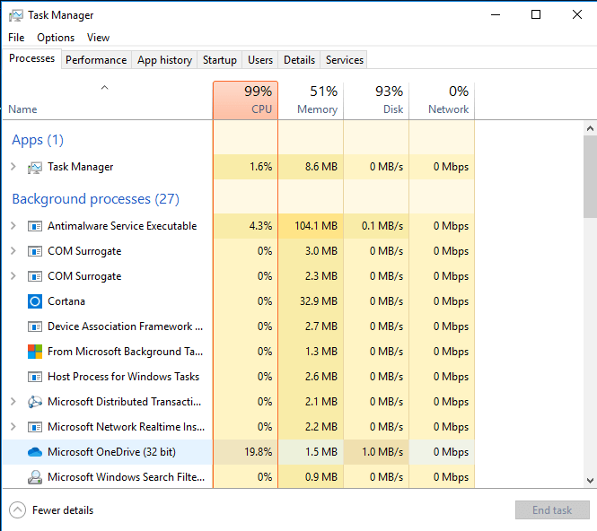The height and width of the screenshot is (531, 597).
Task: Click the Microsoft Windows Search Filter icon
Action: [x=35, y=477]
